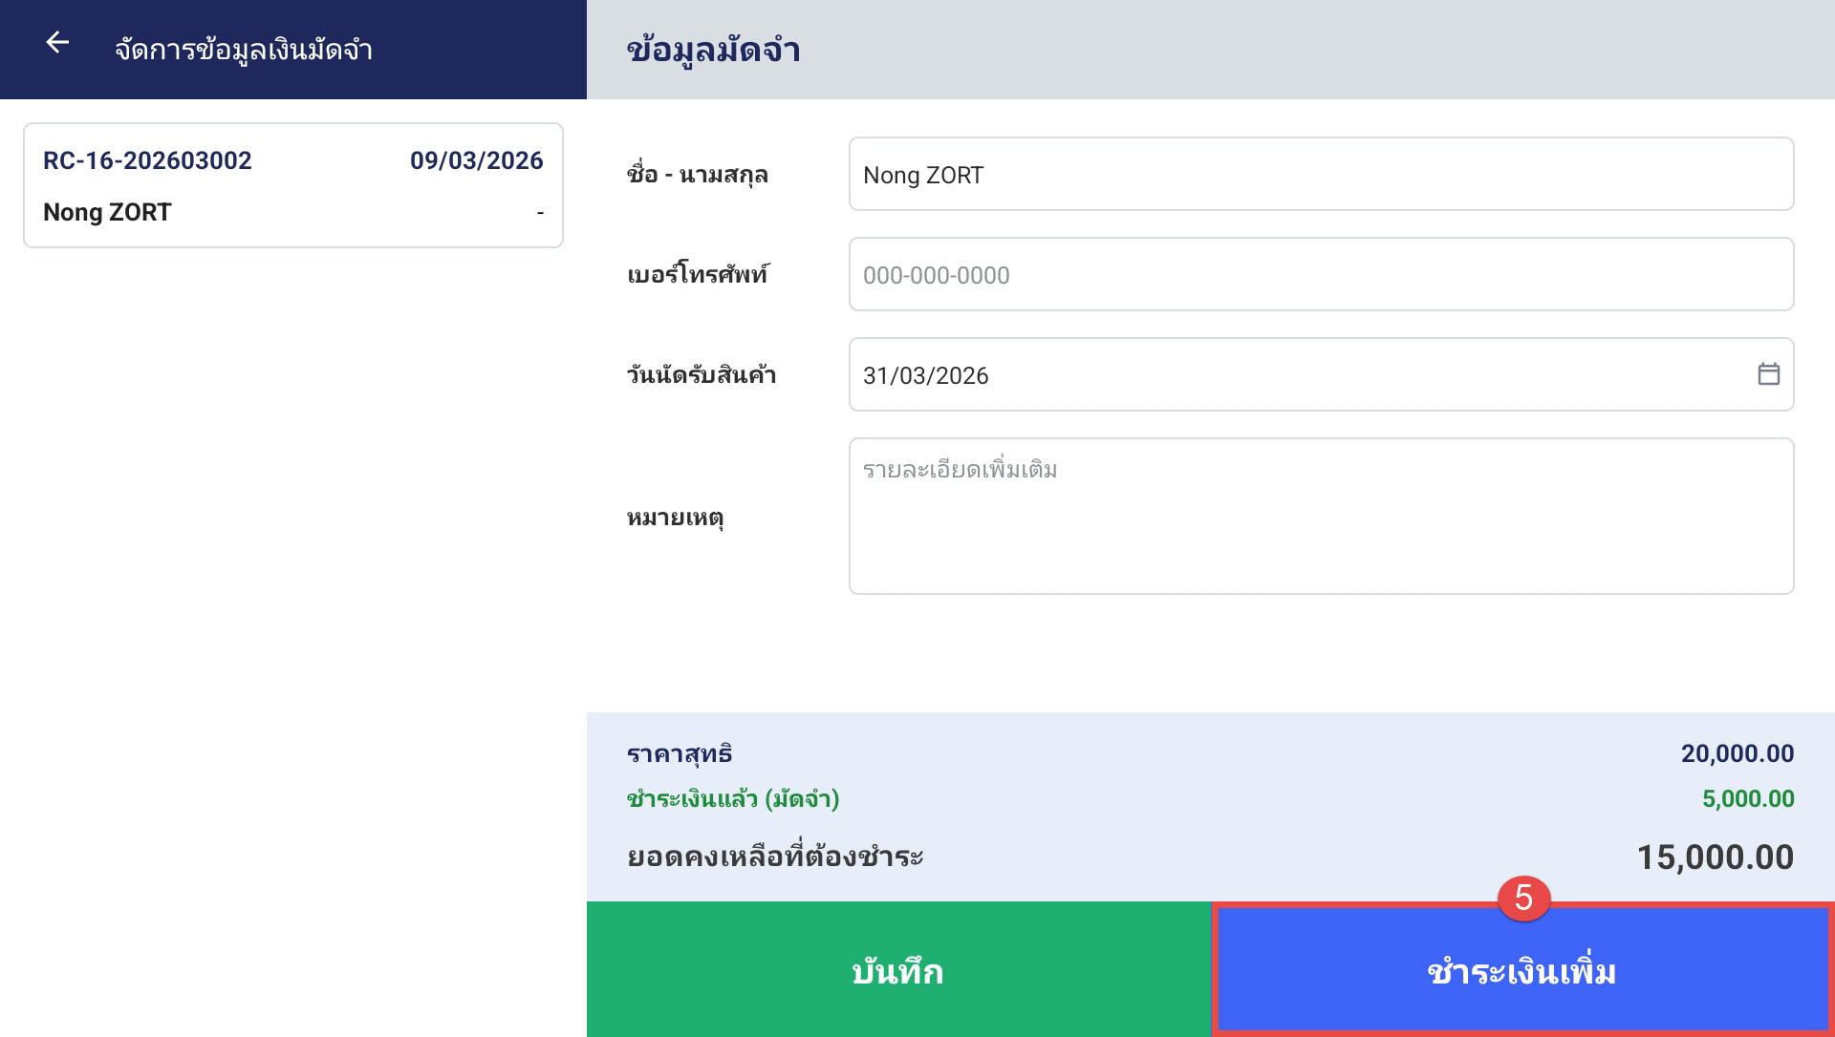The image size is (1835, 1037).
Task: Click the ชื่อ - นามสกุล name field
Action: click(1321, 175)
